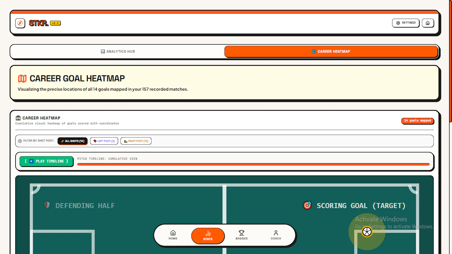Switch to the Analytics Hub tab
The image size is (452, 254).
click(118, 51)
